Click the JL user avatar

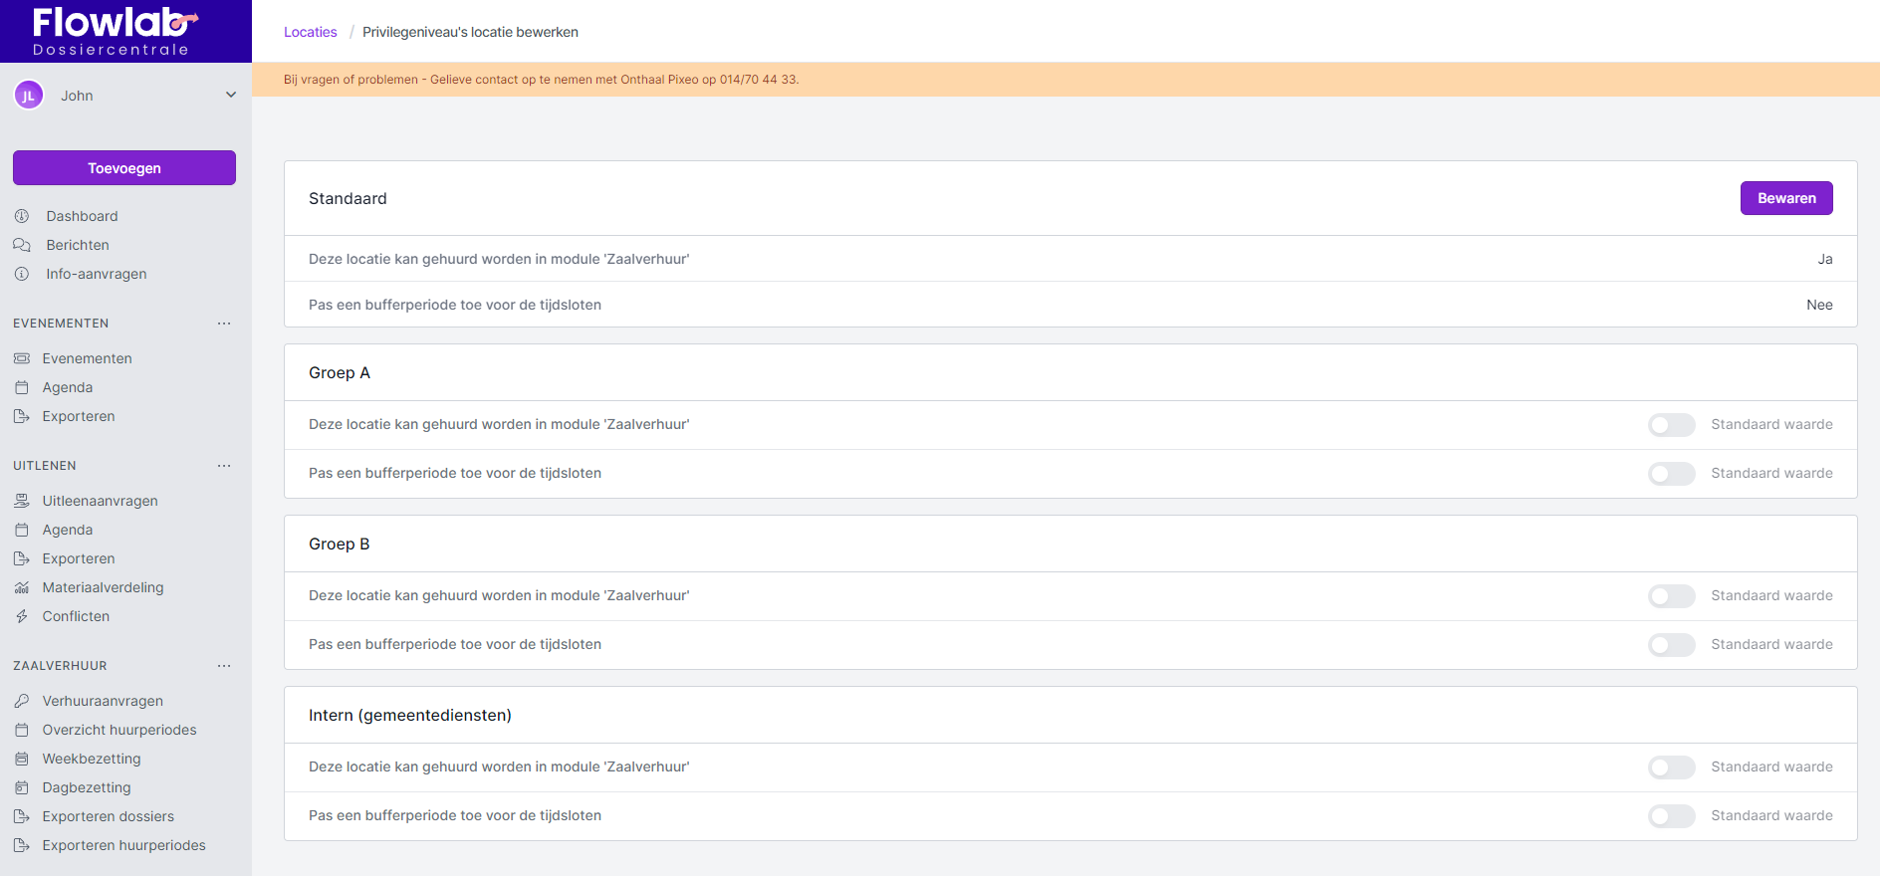(x=29, y=96)
